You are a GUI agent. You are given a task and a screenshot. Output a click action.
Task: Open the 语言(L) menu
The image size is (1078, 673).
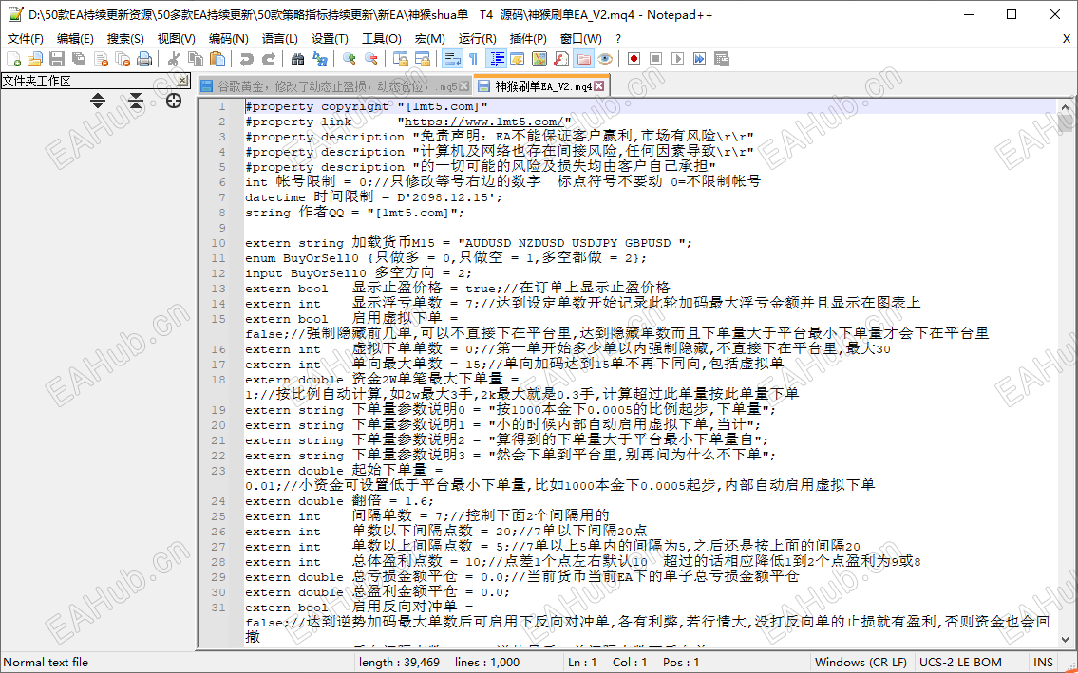tap(280, 39)
